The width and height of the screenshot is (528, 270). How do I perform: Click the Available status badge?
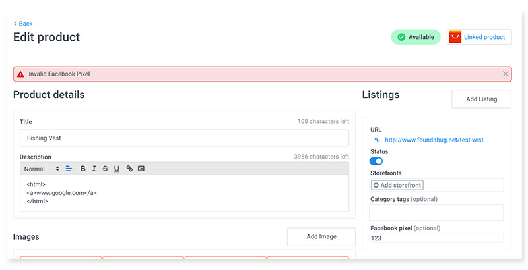(416, 37)
